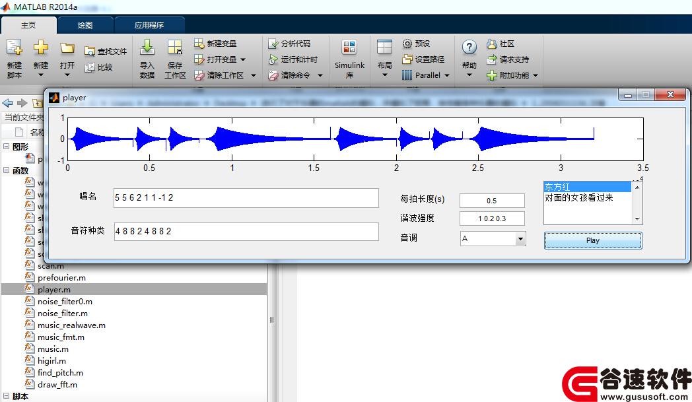Collapse the 图形 group in file list
692x402 pixels.
click(6, 146)
